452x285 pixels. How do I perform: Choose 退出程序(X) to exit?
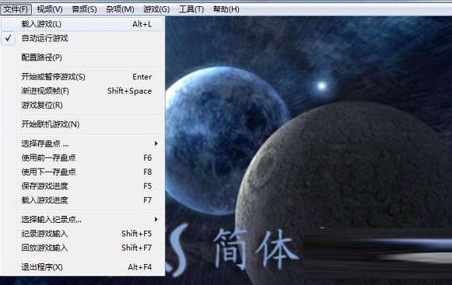pyautogui.click(x=82, y=267)
